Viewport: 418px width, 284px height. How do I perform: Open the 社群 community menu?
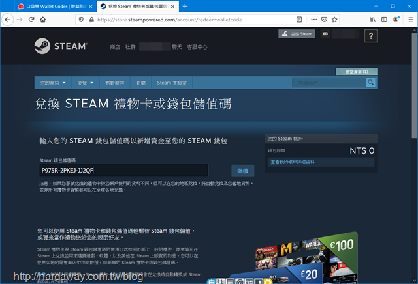click(x=131, y=47)
